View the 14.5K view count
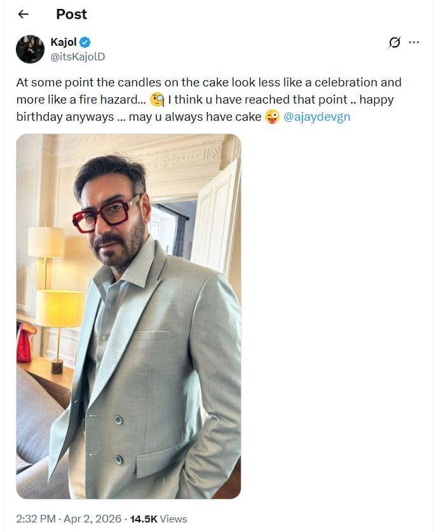 pos(143,519)
